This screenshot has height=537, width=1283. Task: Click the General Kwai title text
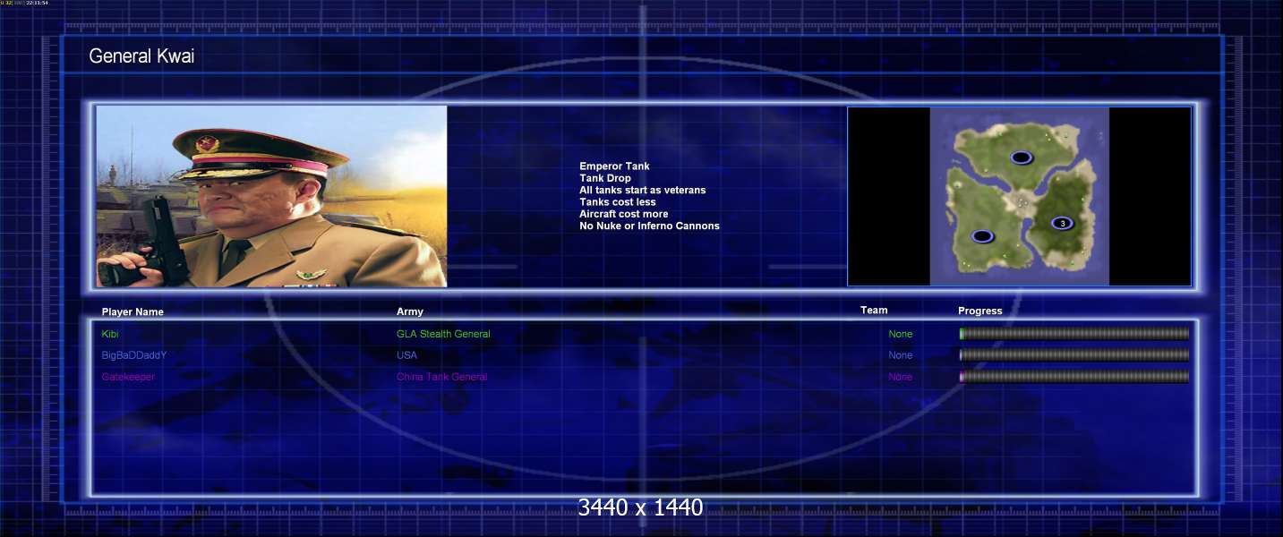141,56
